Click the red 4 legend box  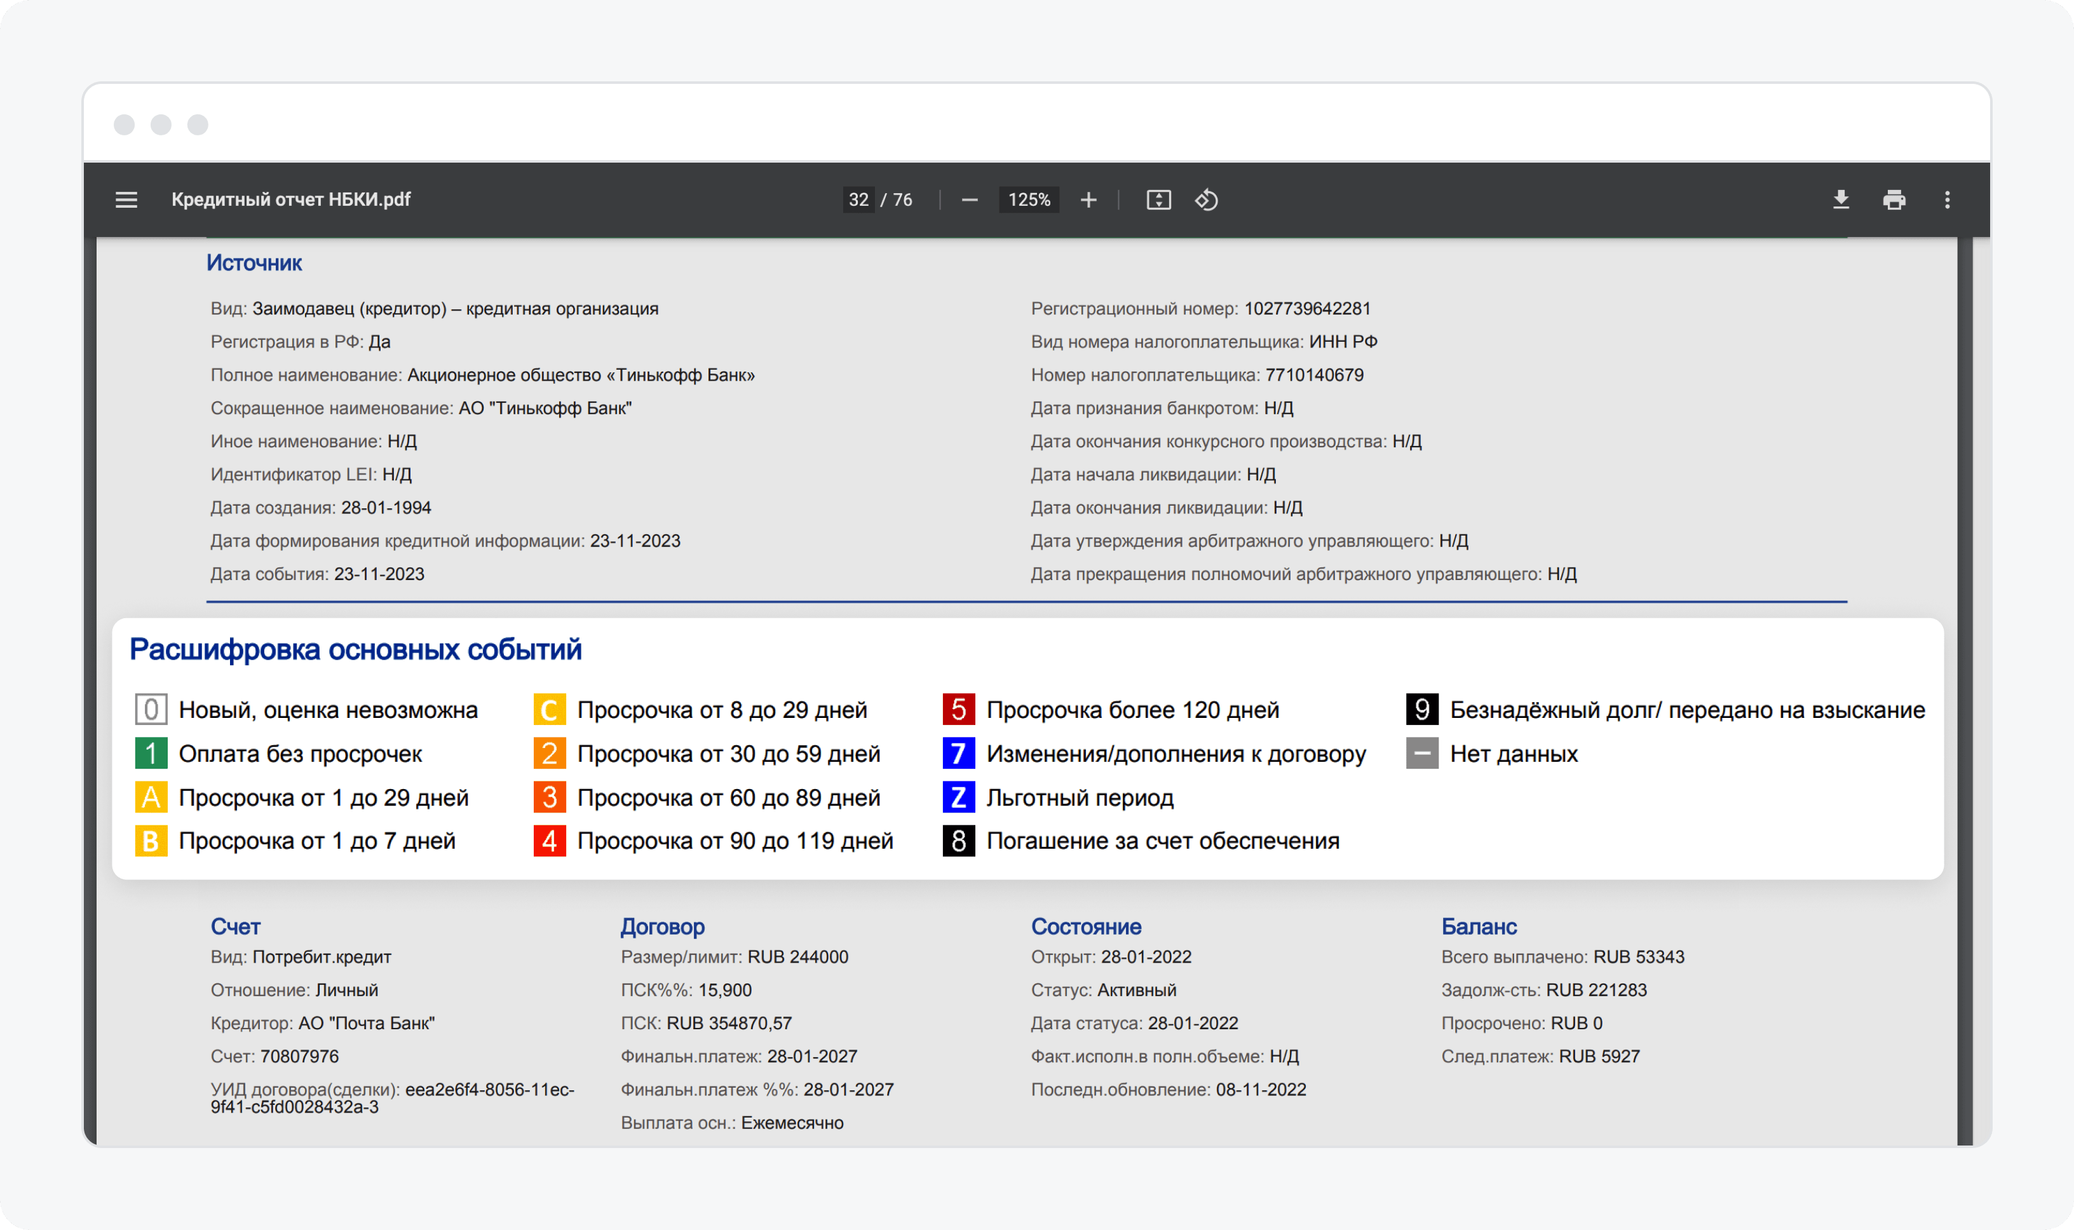[550, 841]
